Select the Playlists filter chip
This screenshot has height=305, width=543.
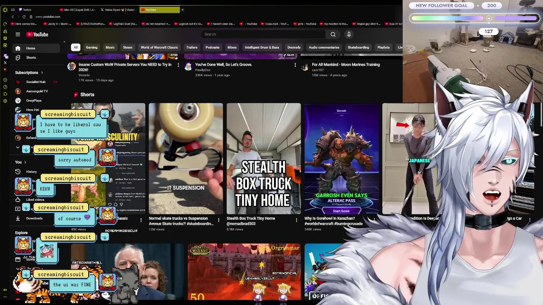383,47
